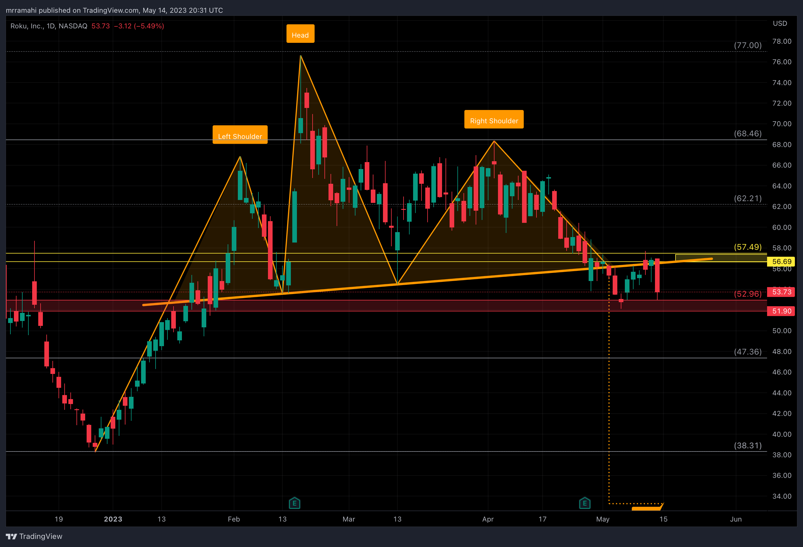Viewport: 803px width, 547px height.
Task: Click the Roku, Inc. symbol title
Action: click(27, 26)
